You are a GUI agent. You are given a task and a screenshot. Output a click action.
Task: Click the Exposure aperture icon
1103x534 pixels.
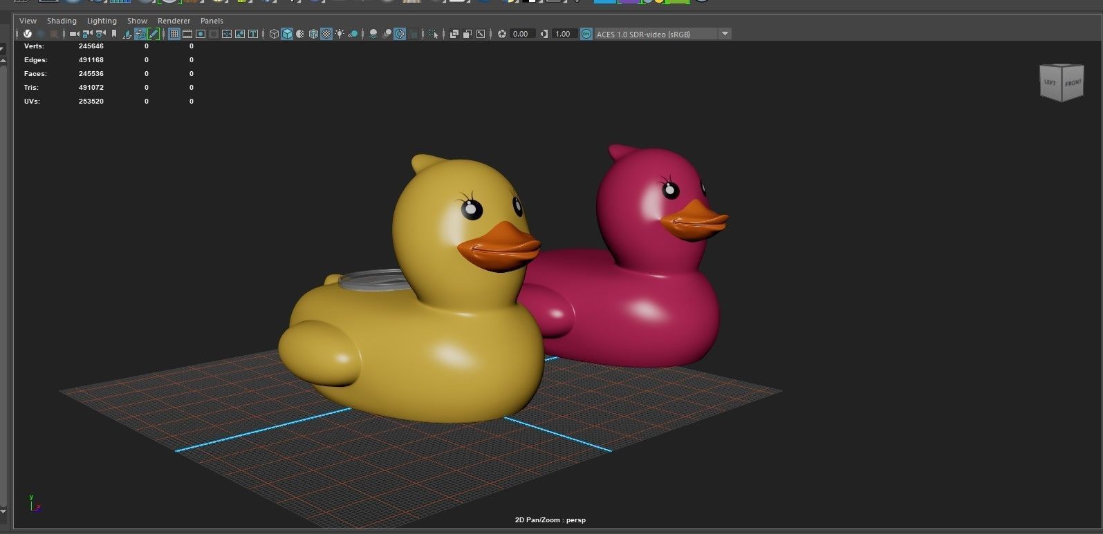[502, 34]
